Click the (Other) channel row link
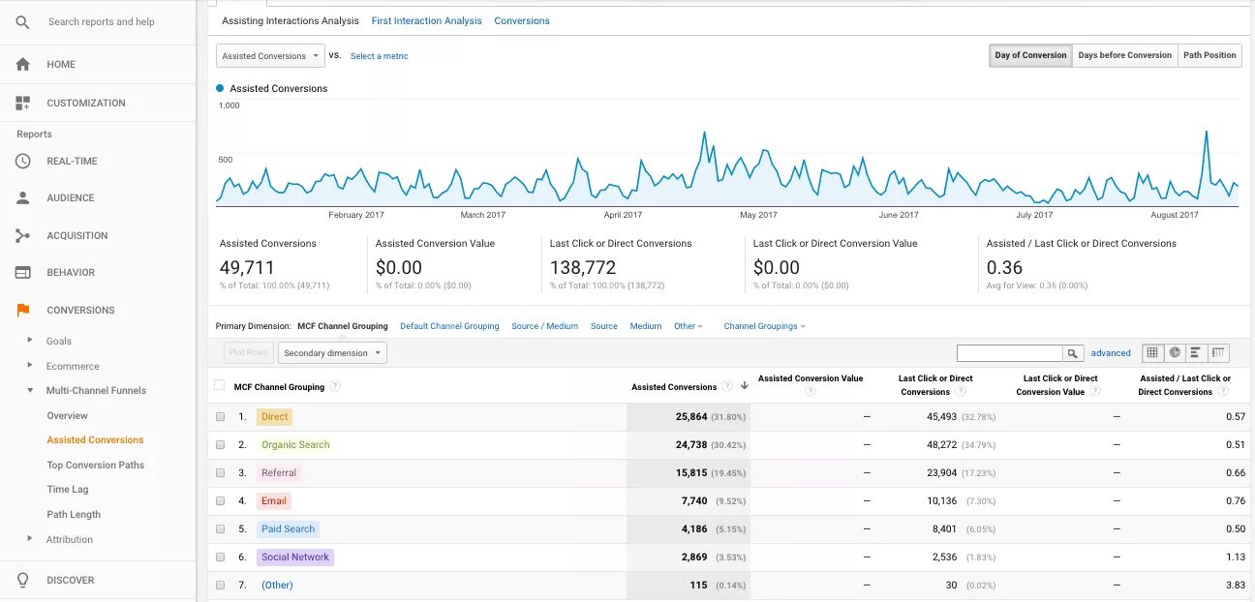 [x=277, y=586]
